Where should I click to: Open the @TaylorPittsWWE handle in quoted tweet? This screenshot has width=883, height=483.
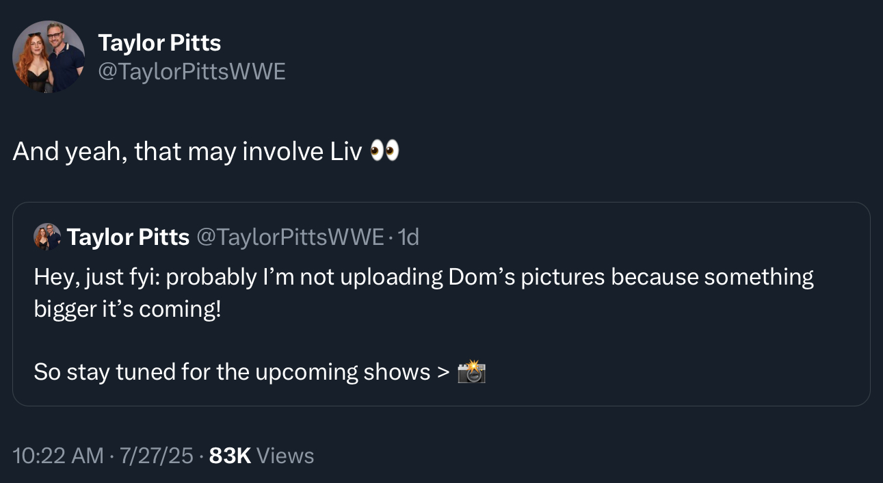(290, 237)
